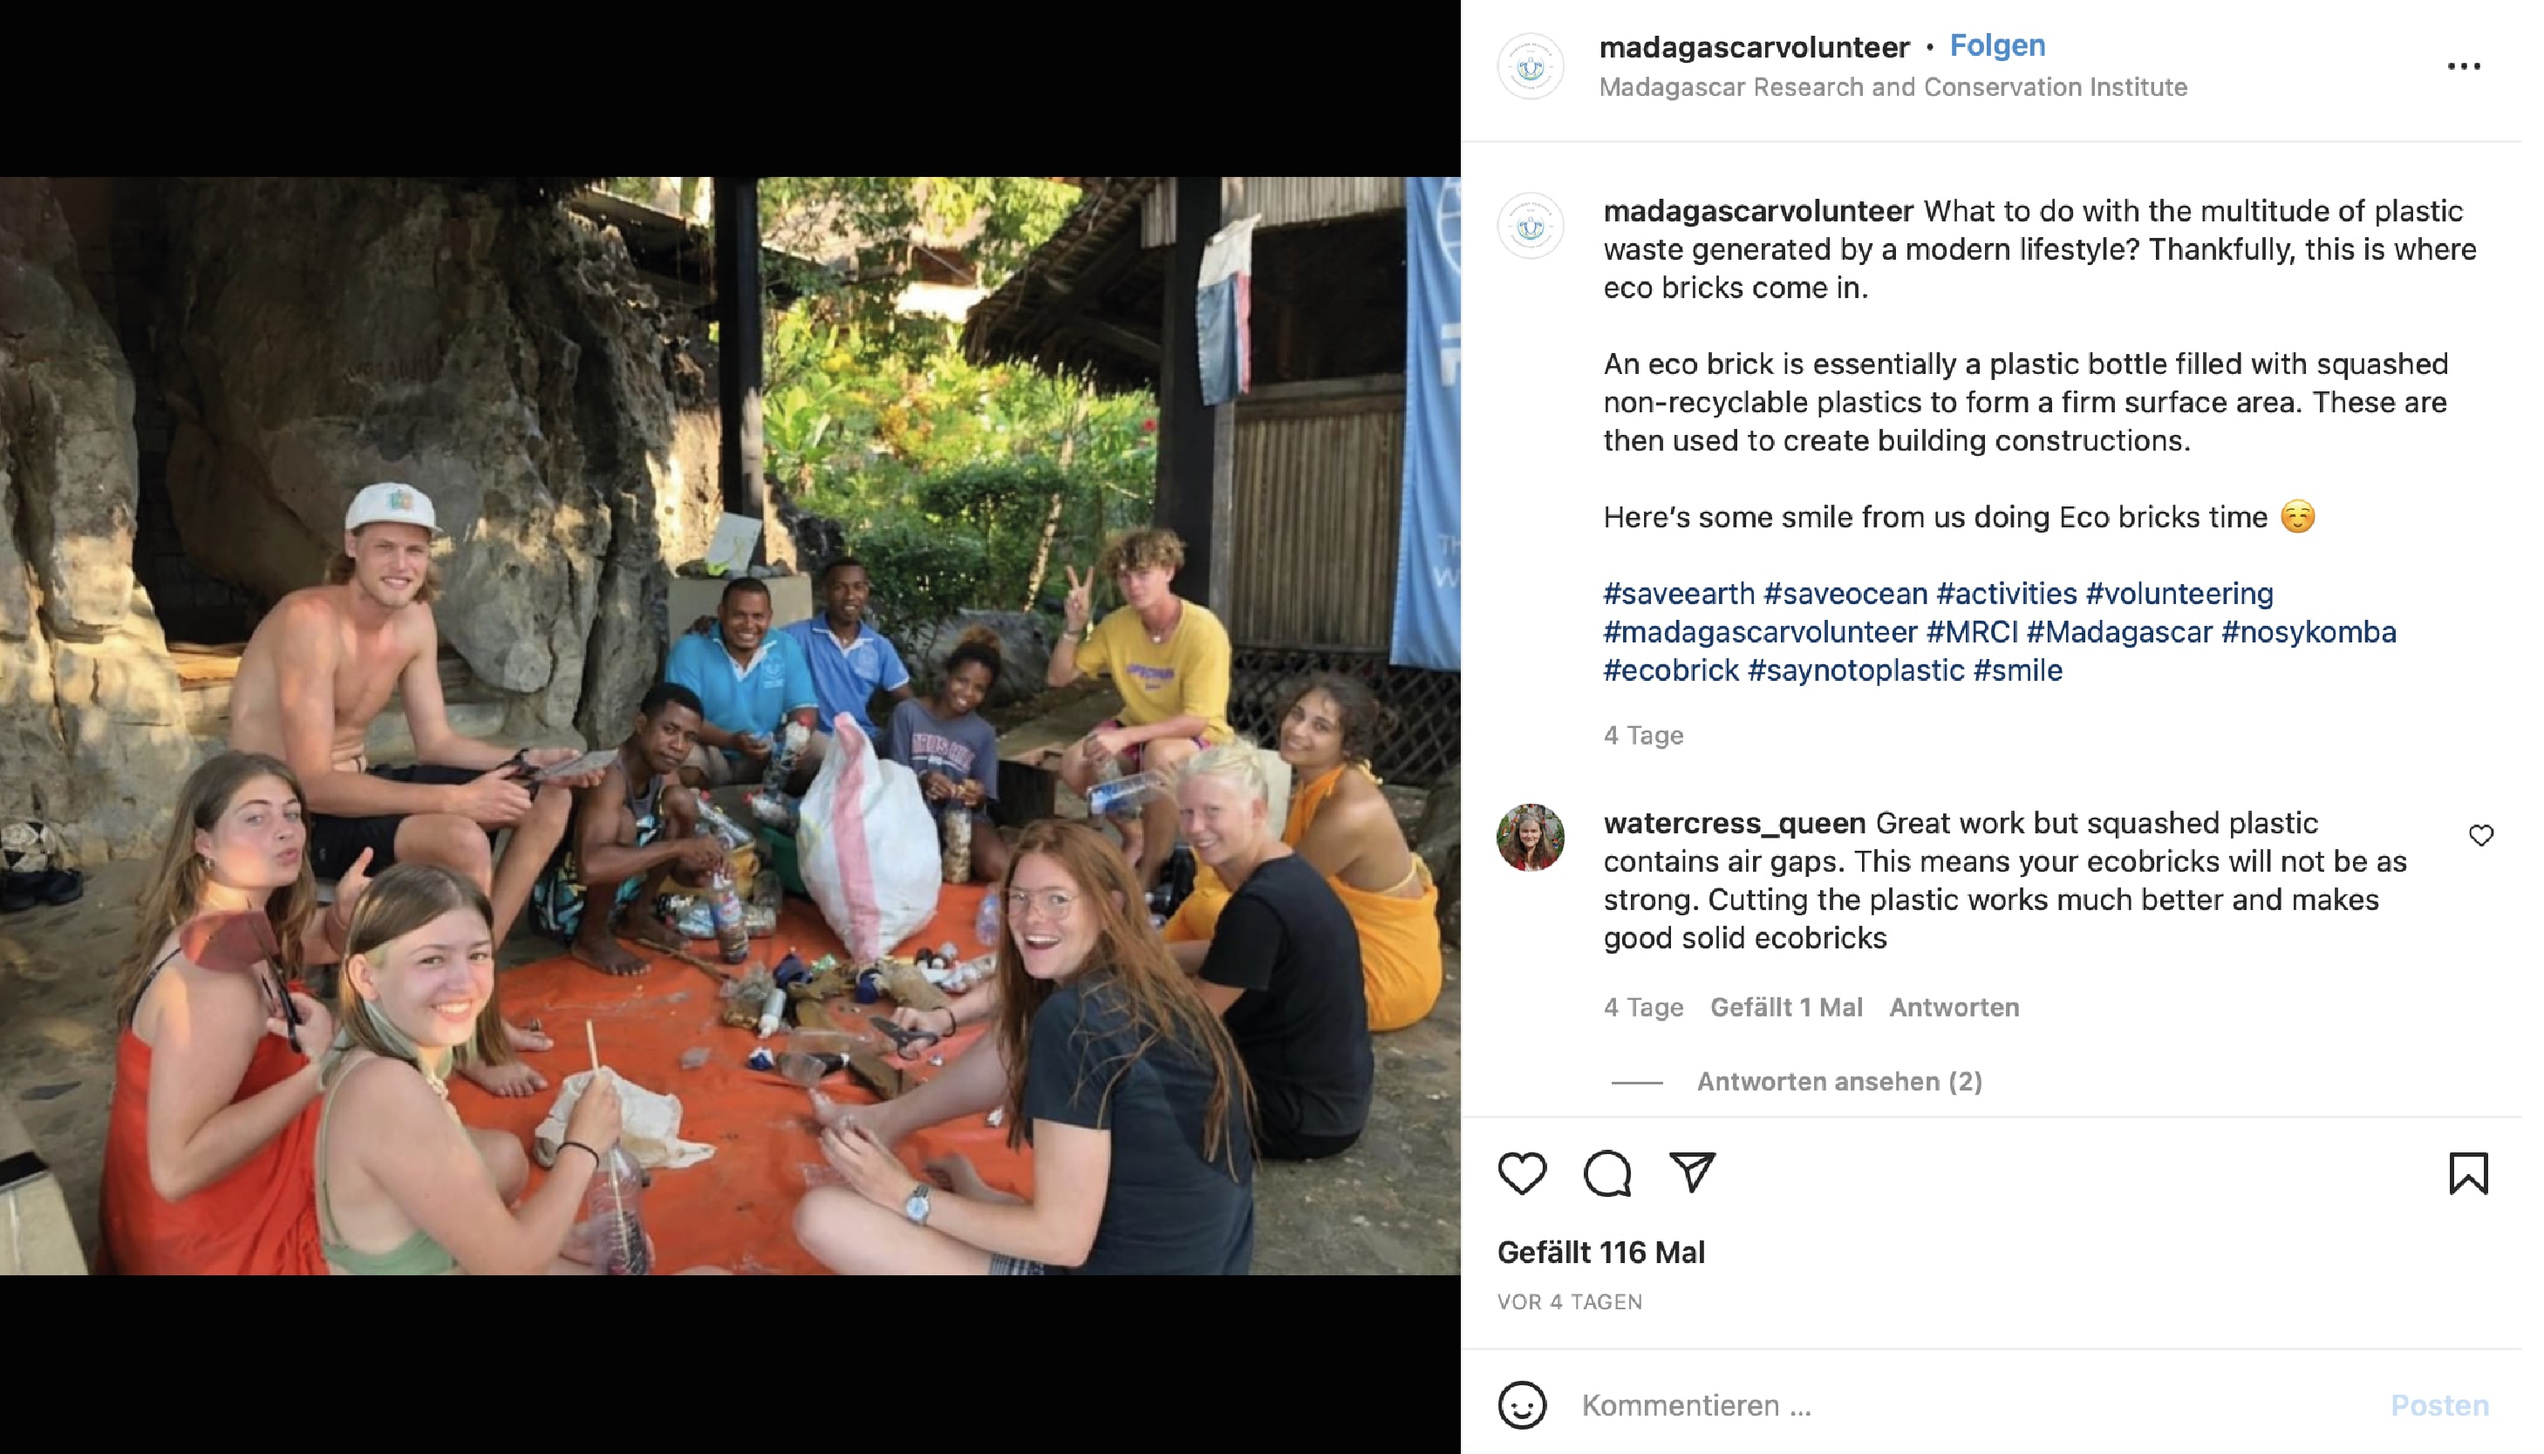Save post using the bookmark icon
Screen dimensions: 2544x1454
pos(2467,1172)
